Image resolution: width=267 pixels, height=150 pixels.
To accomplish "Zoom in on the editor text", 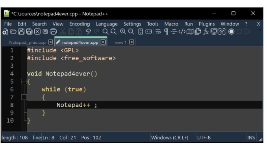I will 123,31.
